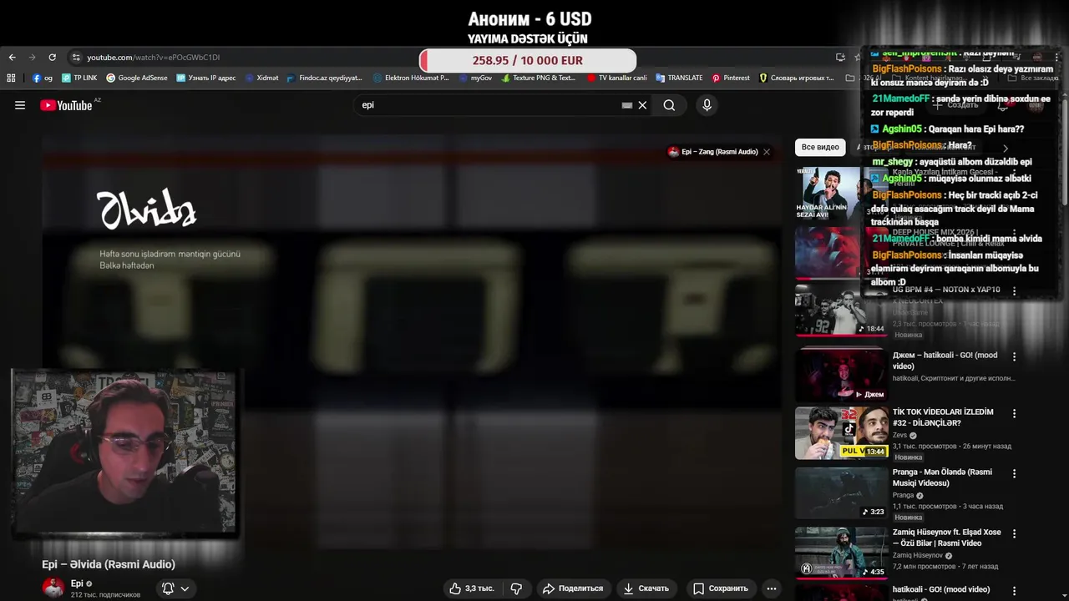This screenshot has width=1069, height=601.
Task: Open the Texture PNG & Text bookmark
Action: click(x=538, y=78)
